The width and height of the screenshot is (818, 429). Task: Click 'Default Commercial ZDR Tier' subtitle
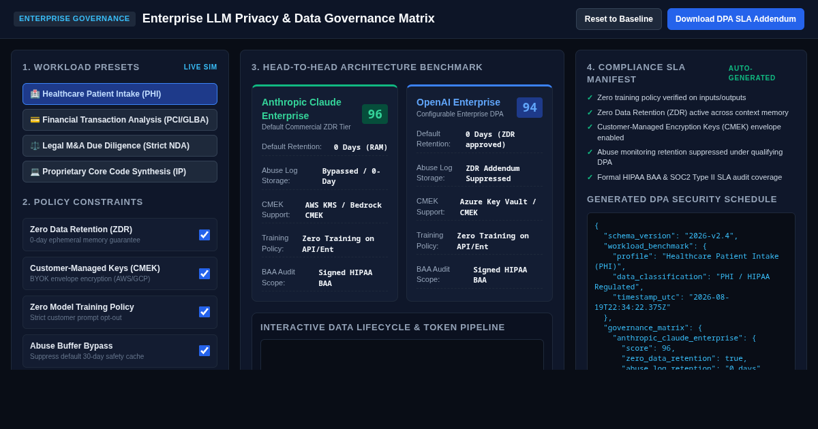pos(306,127)
